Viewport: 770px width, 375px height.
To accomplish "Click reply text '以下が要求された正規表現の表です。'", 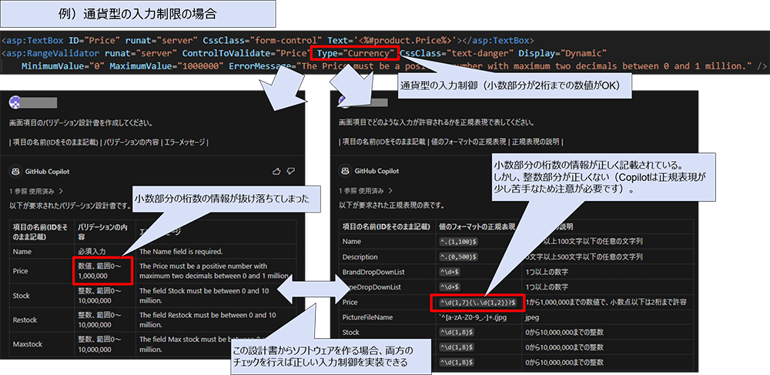I will tap(390, 205).
